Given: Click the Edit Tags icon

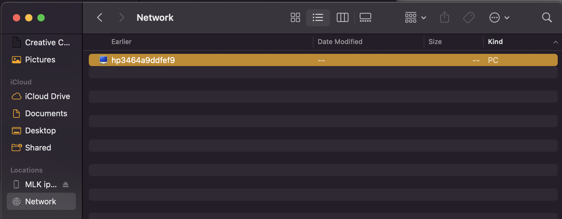Looking at the screenshot, I should pos(468,17).
